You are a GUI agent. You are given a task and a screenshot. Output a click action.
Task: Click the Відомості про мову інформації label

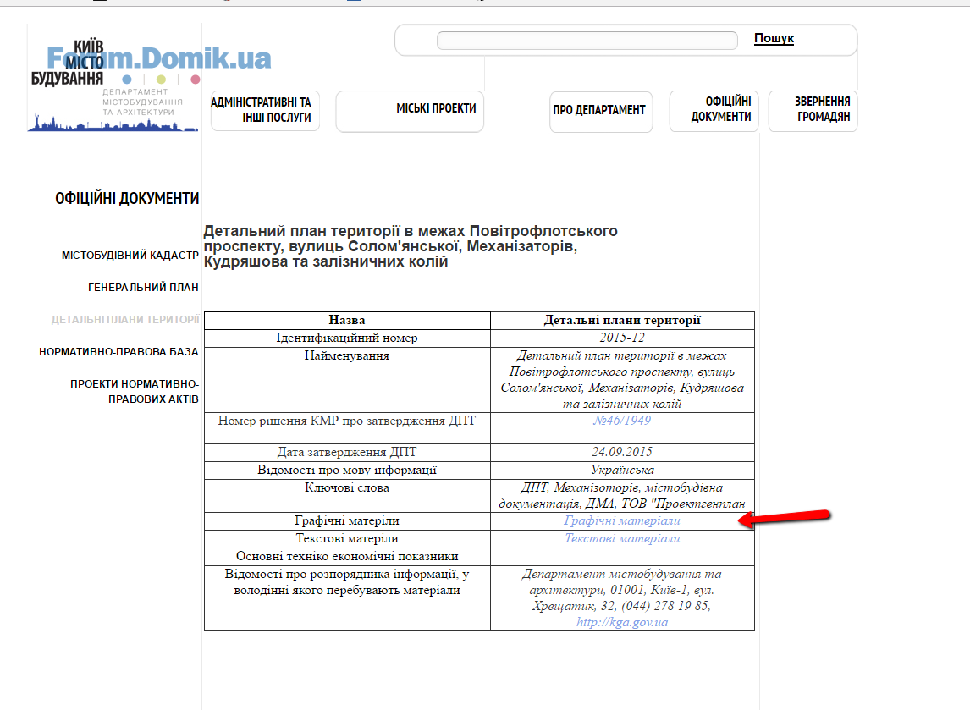coord(347,470)
